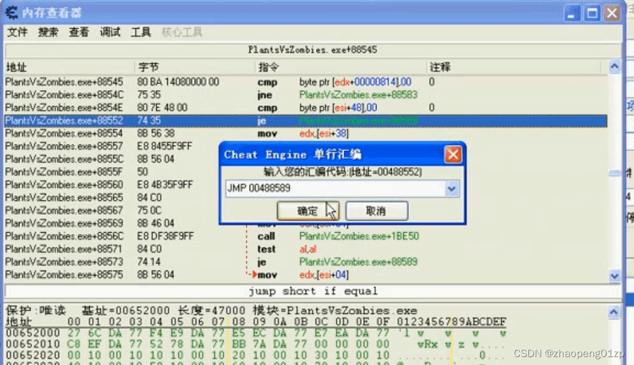Open the 搜索 menu
634x365 pixels.
click(x=48, y=32)
